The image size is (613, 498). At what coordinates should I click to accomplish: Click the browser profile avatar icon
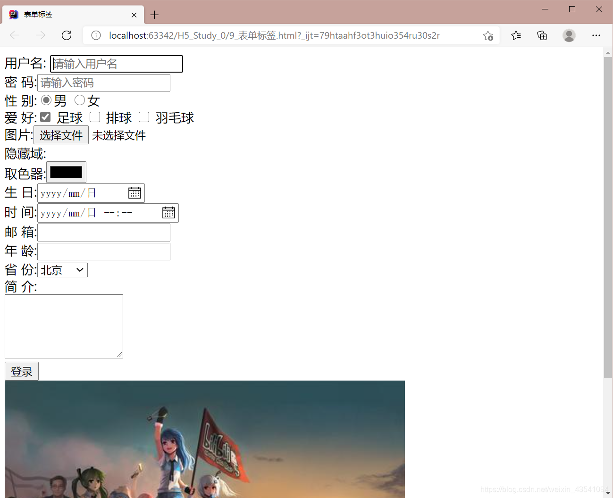pos(569,35)
